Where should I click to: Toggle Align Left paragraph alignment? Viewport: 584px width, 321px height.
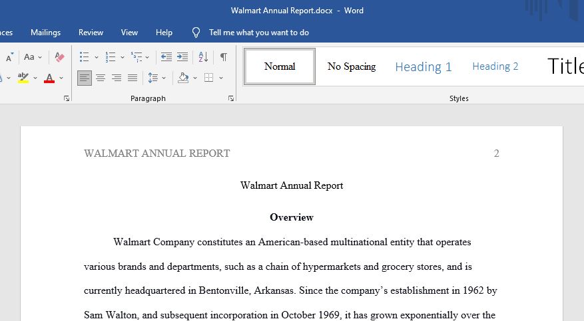pos(85,78)
